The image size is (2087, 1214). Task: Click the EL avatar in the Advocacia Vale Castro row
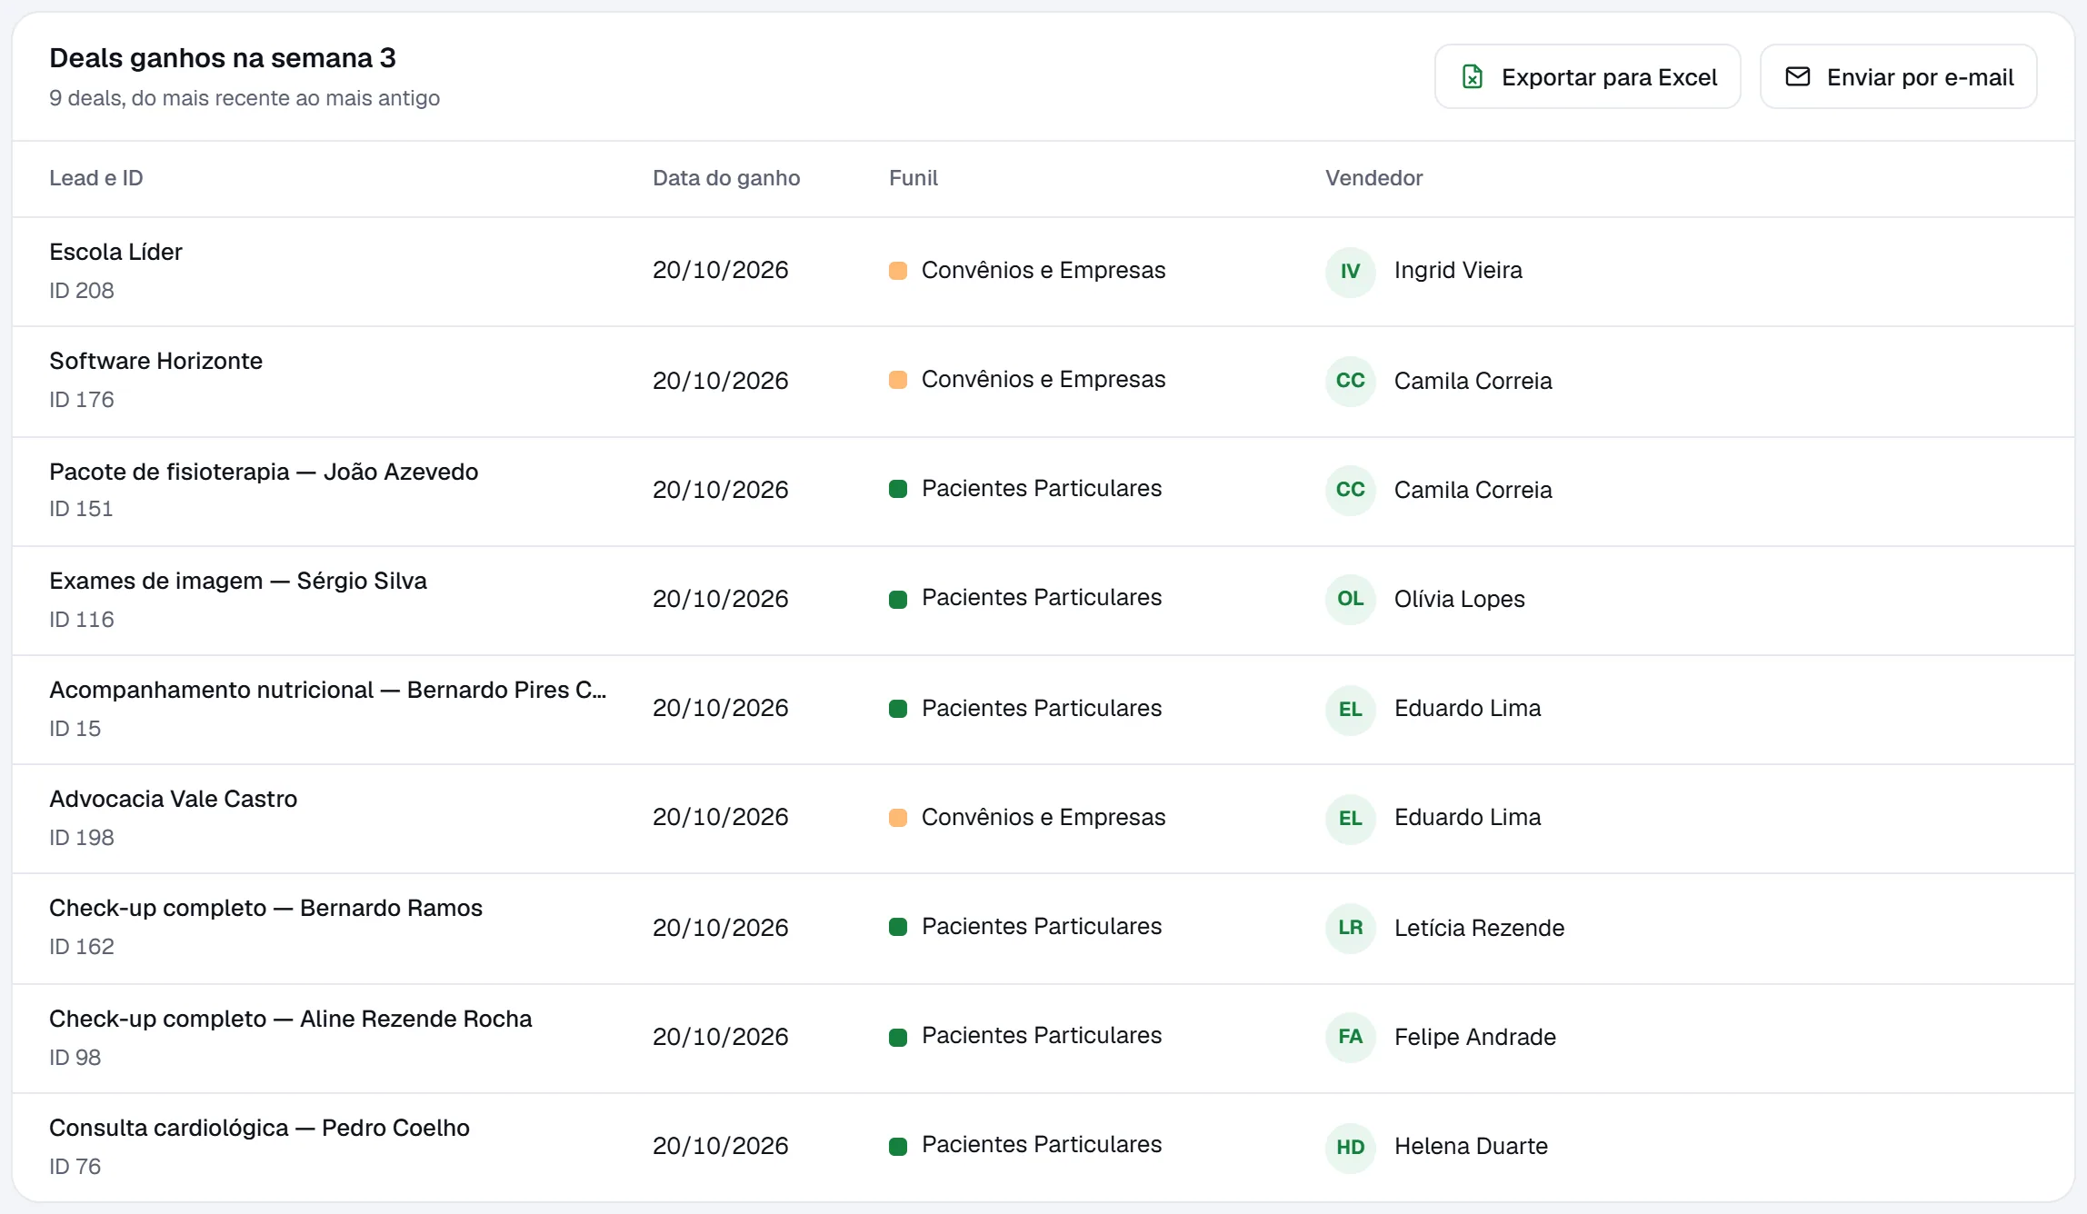tap(1351, 819)
